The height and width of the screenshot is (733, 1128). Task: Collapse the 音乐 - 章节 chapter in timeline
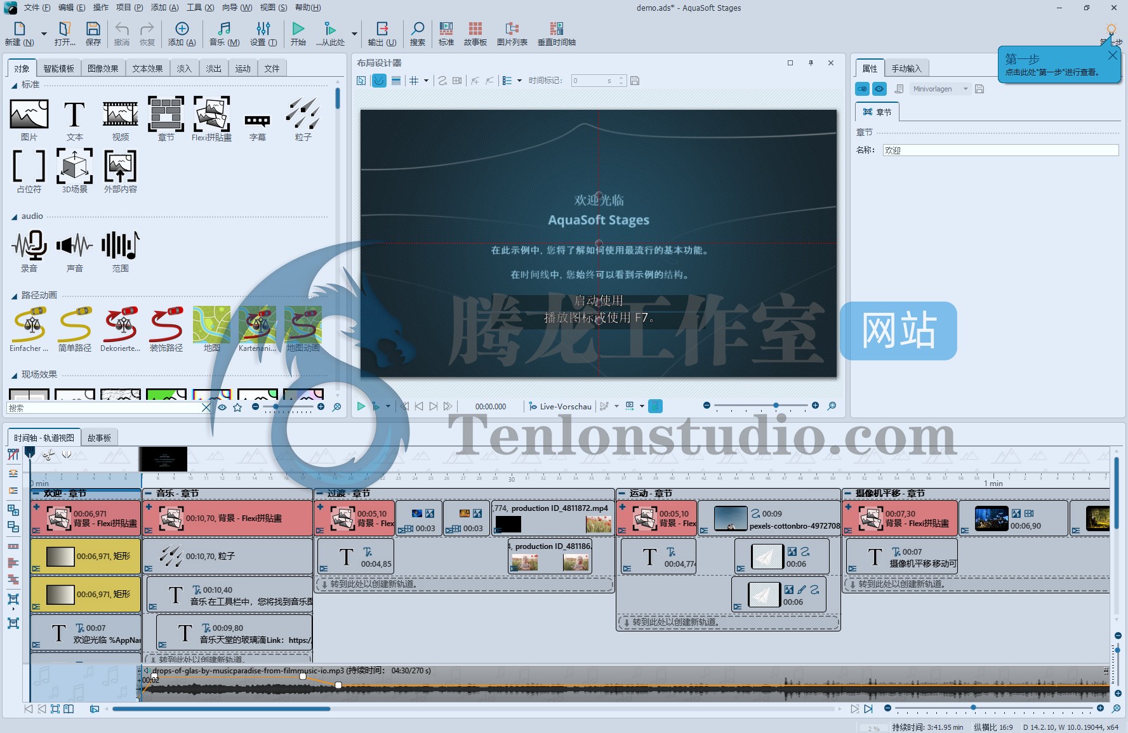(x=148, y=493)
